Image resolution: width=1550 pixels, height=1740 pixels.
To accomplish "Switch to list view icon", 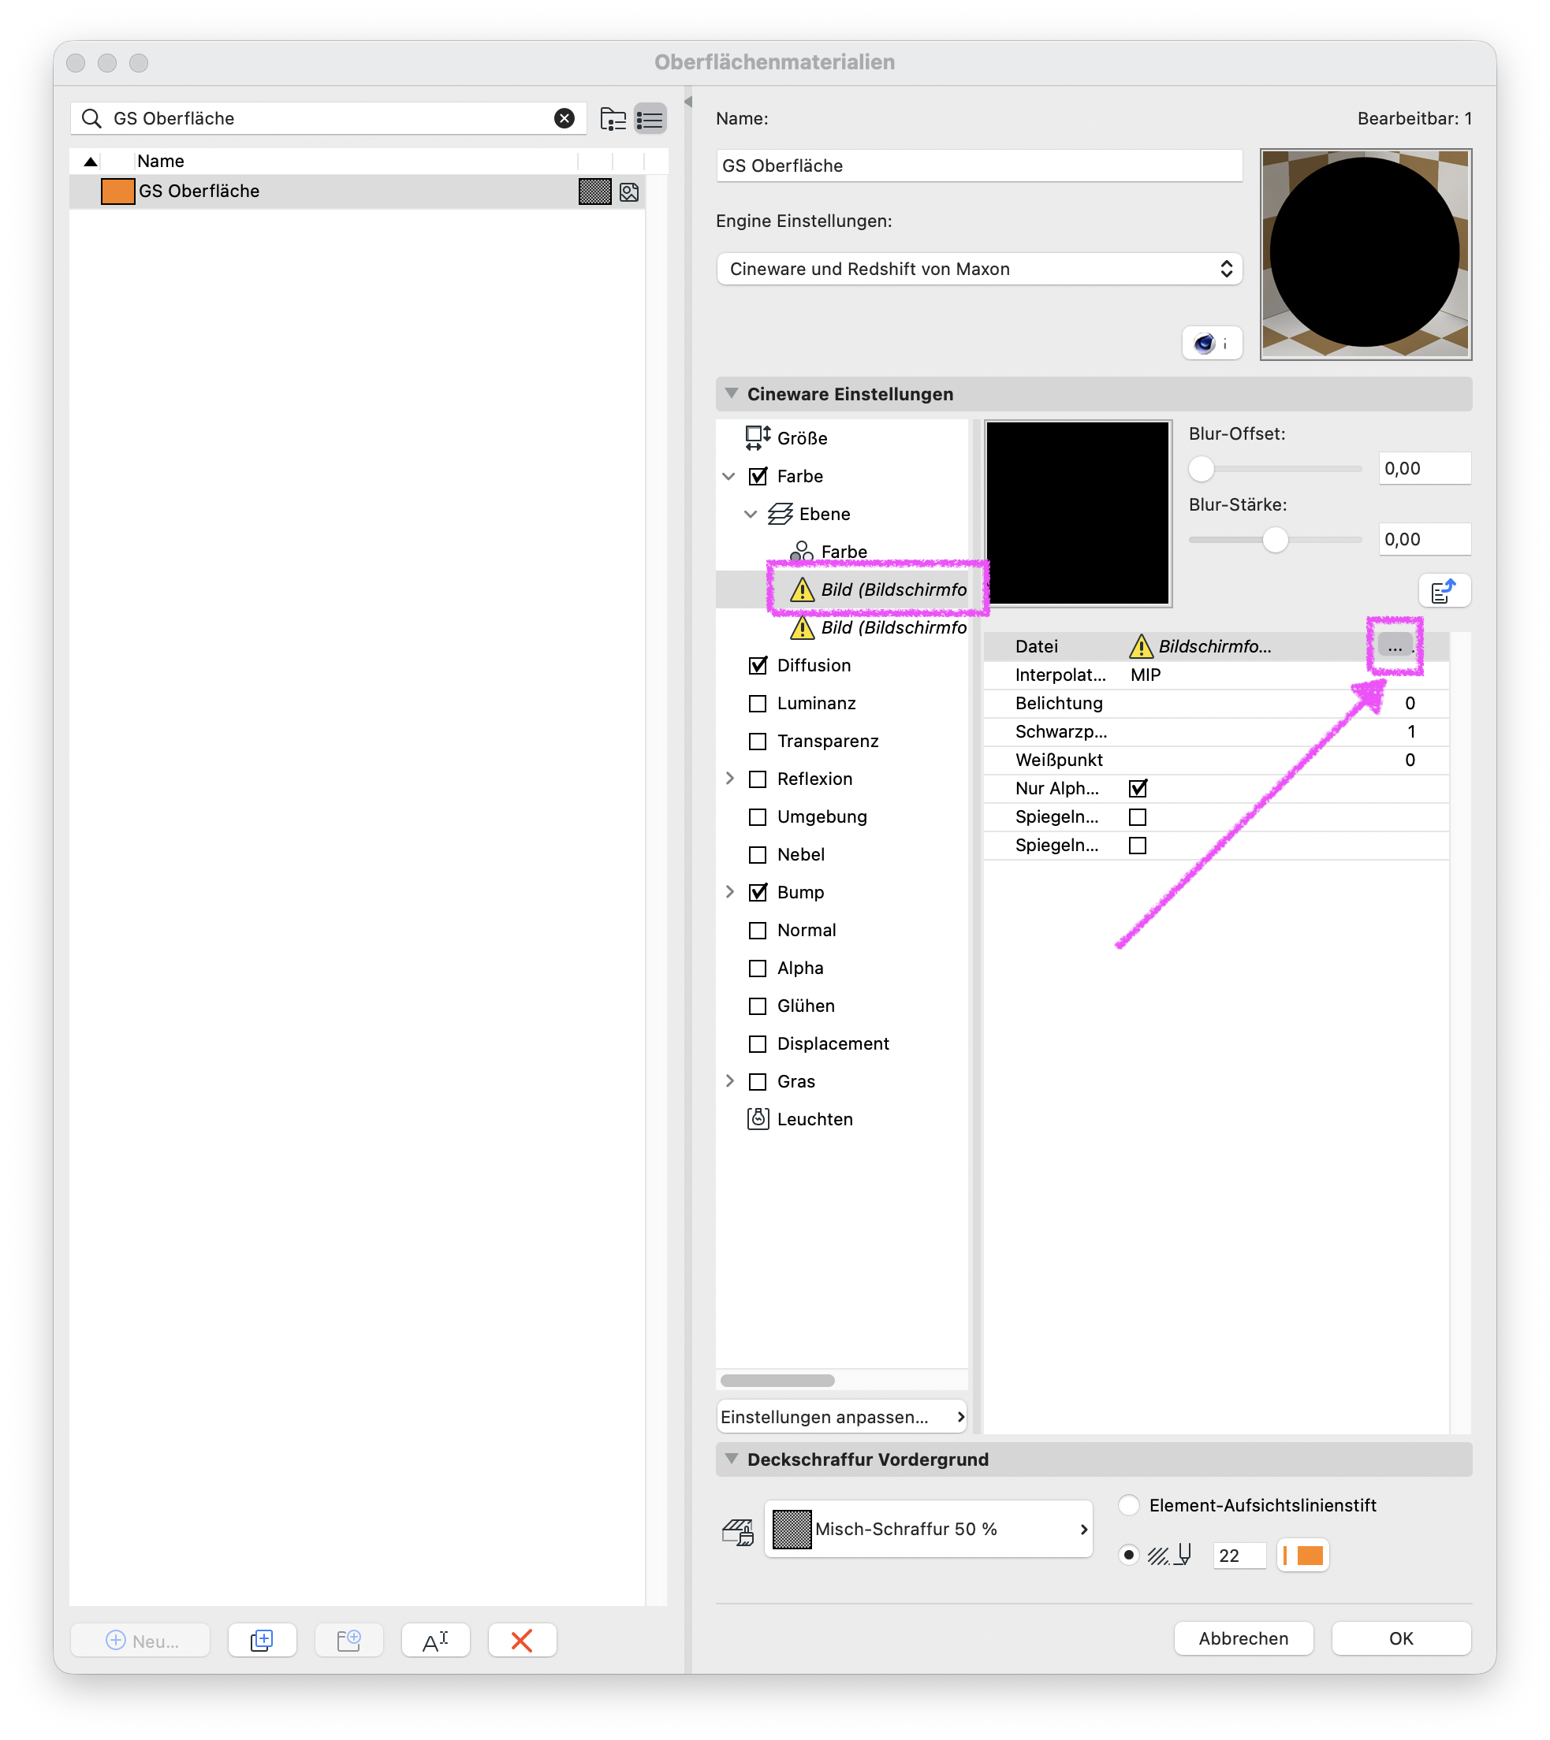I will (650, 118).
